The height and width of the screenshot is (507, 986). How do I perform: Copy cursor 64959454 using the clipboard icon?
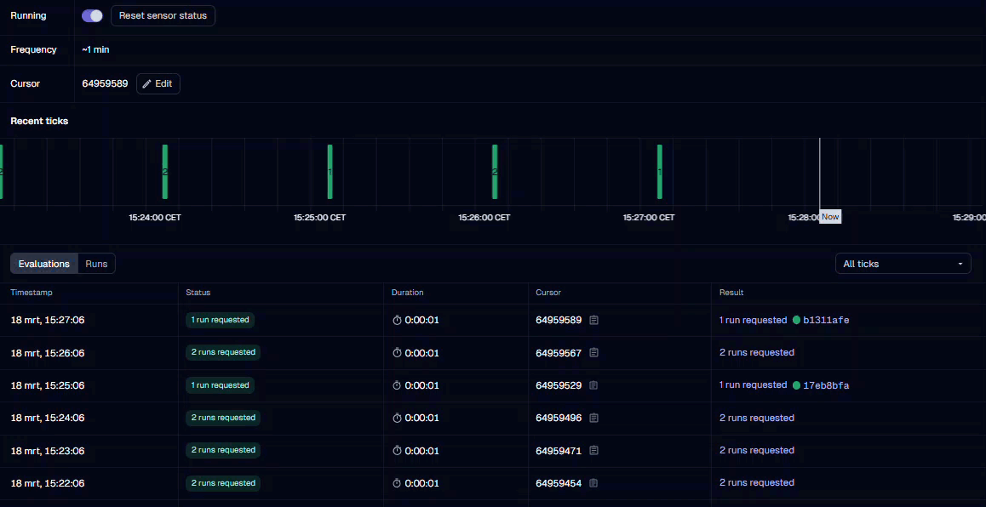click(x=594, y=483)
